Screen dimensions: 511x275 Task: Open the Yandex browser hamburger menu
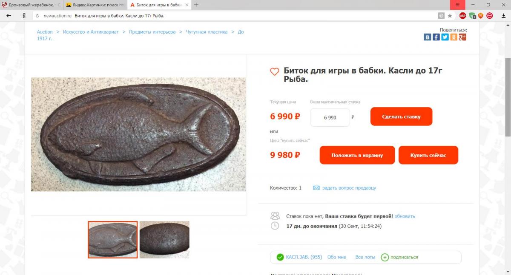click(458, 5)
